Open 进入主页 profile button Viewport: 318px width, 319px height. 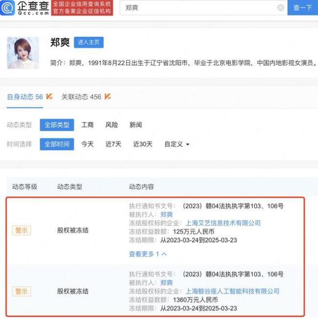pyautogui.click(x=89, y=42)
